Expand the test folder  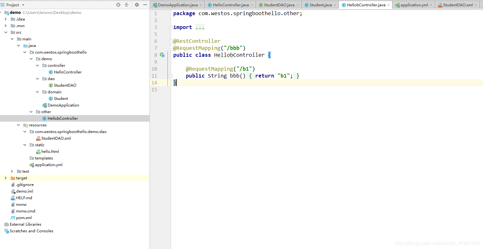pos(12,171)
